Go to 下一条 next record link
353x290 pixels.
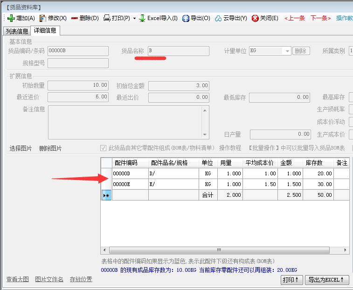click(x=320, y=18)
